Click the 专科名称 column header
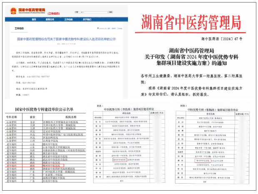 pos(12,117)
